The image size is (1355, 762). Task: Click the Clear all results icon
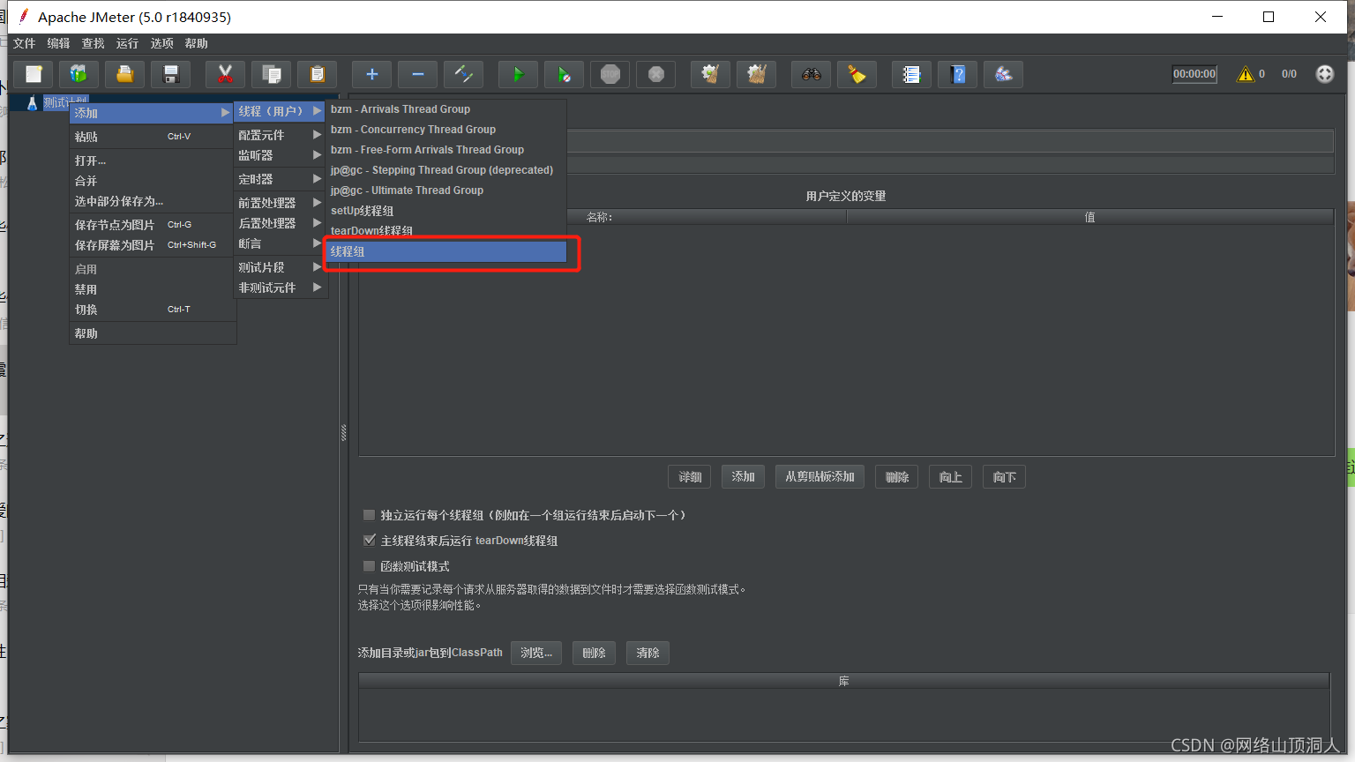pos(757,74)
